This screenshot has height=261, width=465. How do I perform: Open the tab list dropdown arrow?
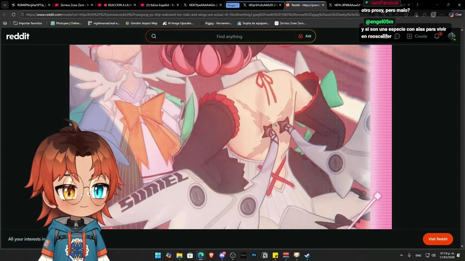(4, 5)
